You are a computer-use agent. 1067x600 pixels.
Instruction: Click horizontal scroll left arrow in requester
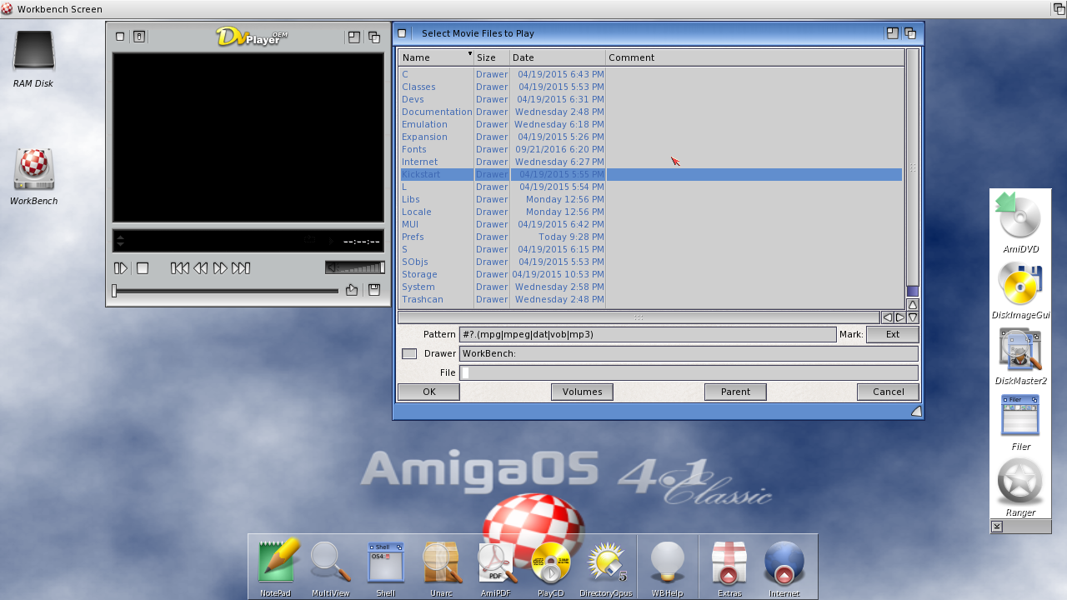coord(887,317)
